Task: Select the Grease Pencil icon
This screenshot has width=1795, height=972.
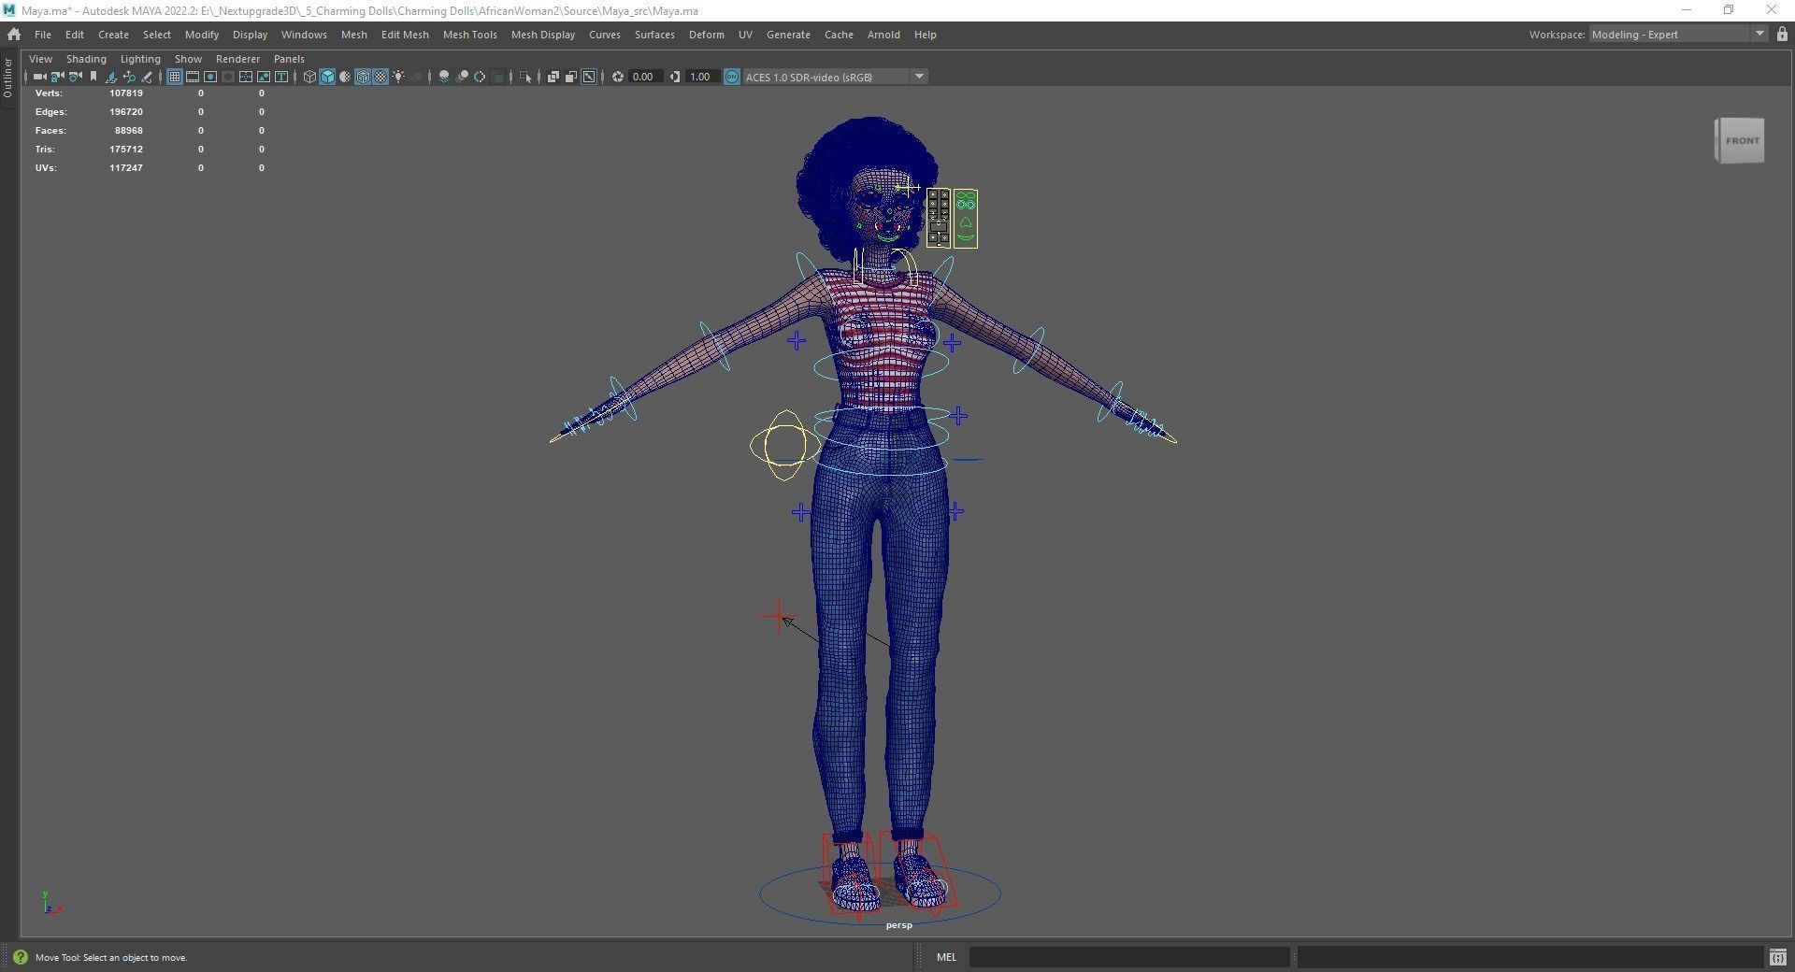Action: pyautogui.click(x=147, y=77)
